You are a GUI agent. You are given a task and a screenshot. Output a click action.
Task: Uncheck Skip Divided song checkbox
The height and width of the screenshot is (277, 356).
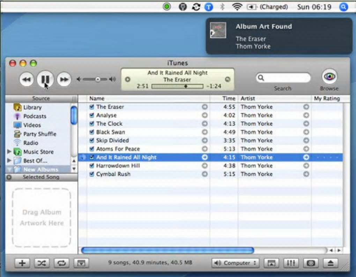(x=92, y=140)
